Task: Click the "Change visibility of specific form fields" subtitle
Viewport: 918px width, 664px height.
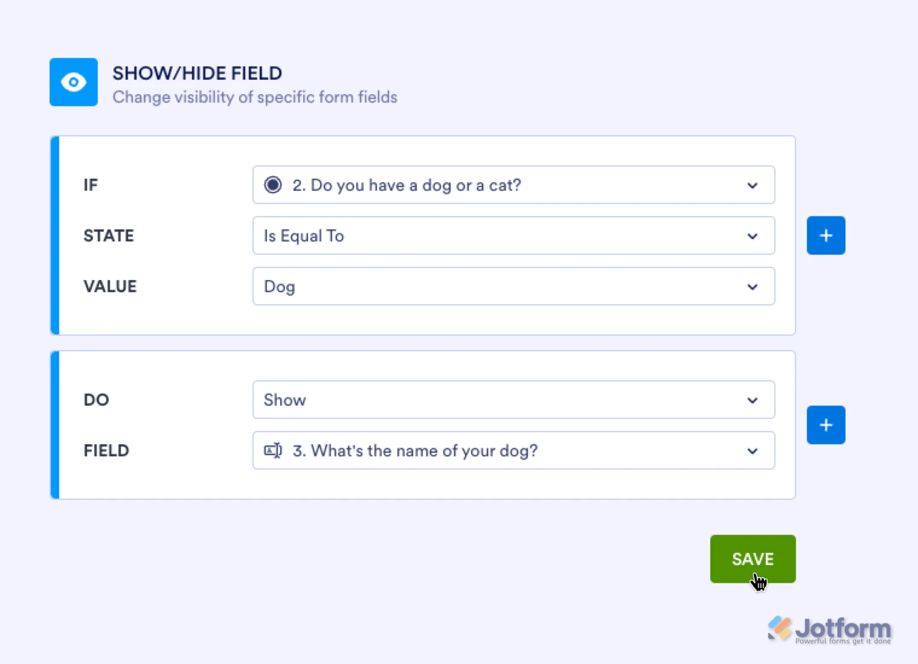Action: [x=255, y=97]
